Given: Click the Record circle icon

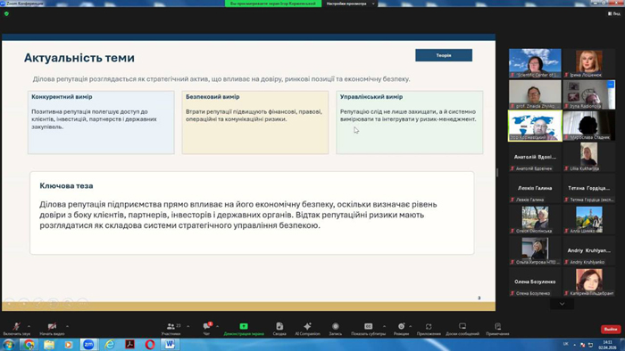Looking at the screenshot, I should (x=336, y=326).
